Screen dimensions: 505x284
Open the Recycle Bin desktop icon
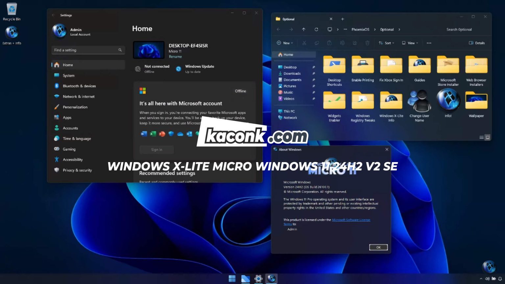12,12
